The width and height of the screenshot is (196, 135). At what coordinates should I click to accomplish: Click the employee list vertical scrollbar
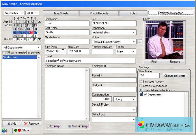click(39, 87)
